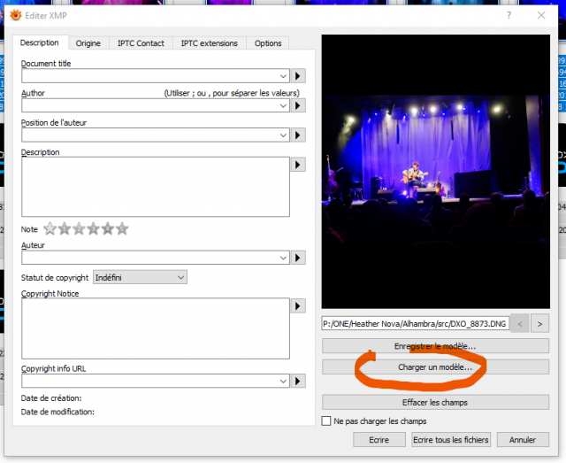Screen dimensions: 566x463
Task: Switch to the Options tab
Action: 268,43
